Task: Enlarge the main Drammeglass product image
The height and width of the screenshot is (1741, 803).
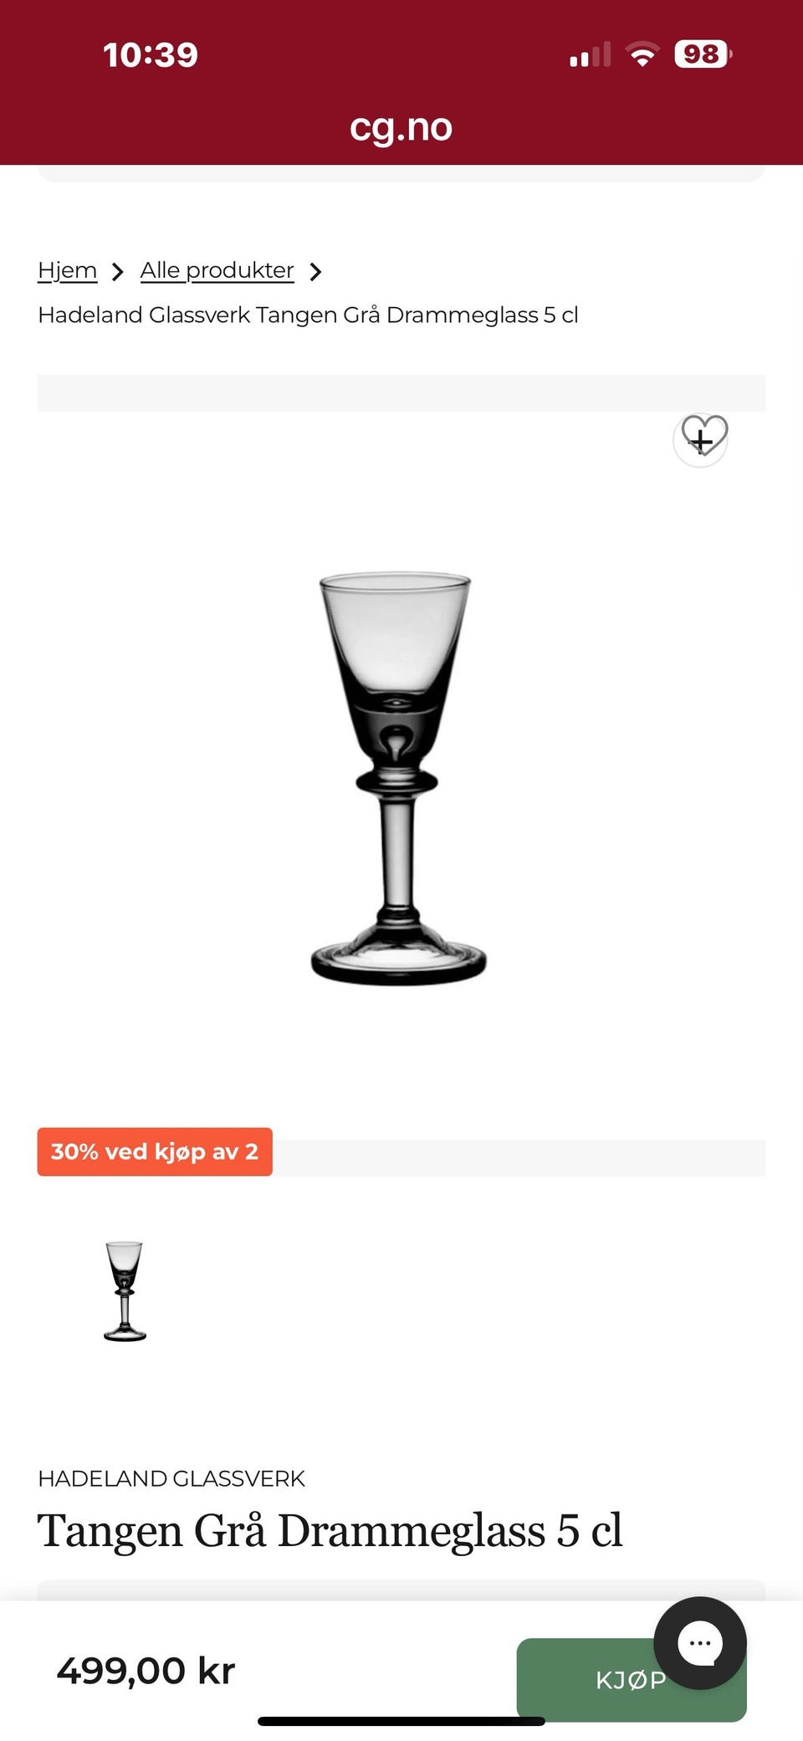Action: tap(398, 778)
